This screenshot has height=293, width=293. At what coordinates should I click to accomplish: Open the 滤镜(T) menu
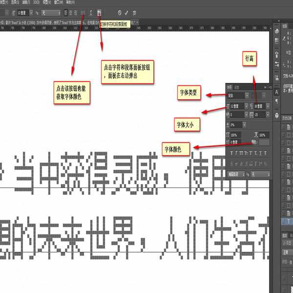pyautogui.click(x=26, y=2)
